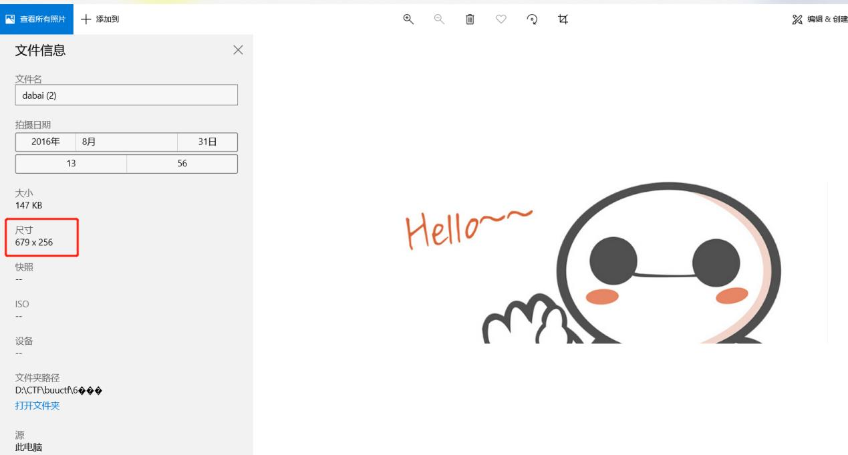Click the zoom out magnifier icon
Screen dimensions: 848x455
[x=439, y=19]
